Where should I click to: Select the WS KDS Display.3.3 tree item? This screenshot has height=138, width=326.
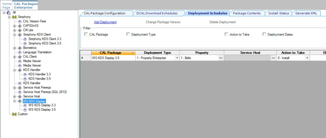click(x=42, y=105)
